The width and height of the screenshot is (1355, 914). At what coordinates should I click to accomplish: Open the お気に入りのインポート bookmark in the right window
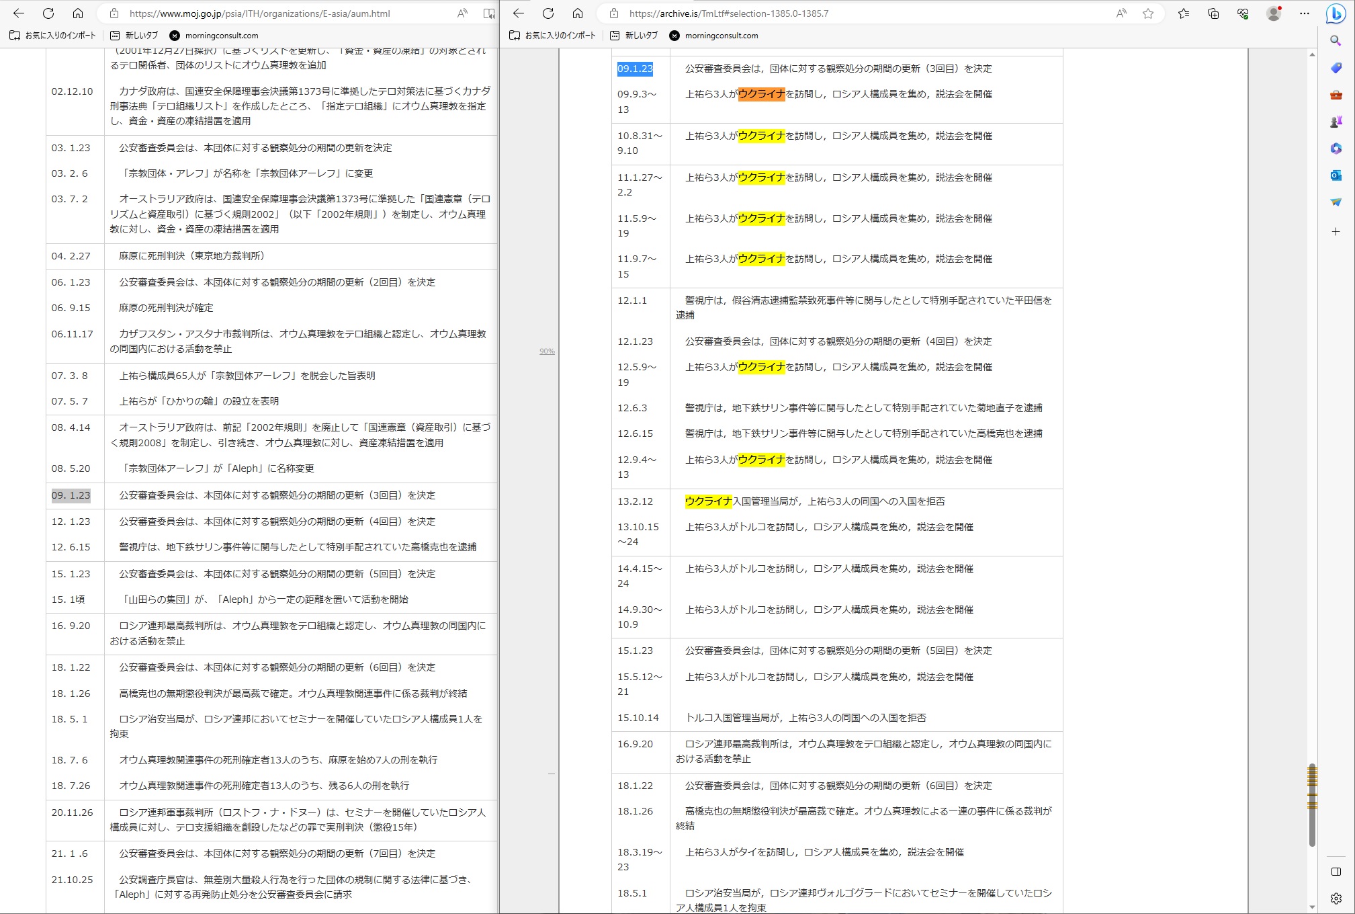tap(552, 36)
